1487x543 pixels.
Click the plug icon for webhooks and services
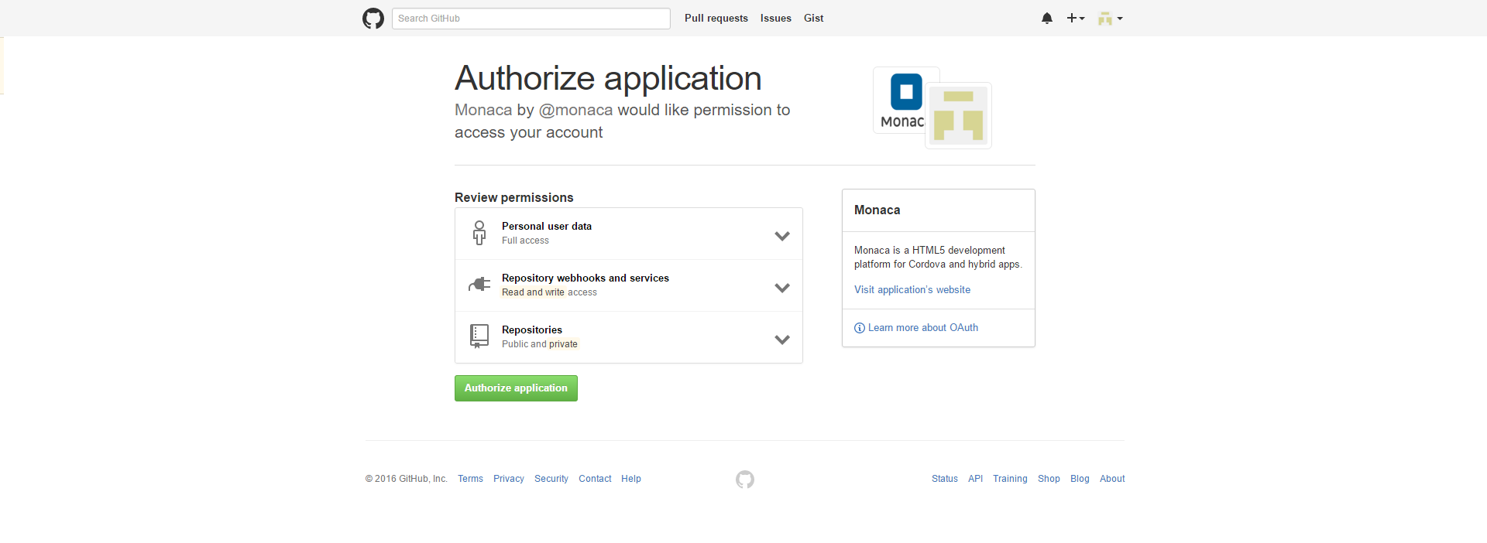tap(479, 285)
